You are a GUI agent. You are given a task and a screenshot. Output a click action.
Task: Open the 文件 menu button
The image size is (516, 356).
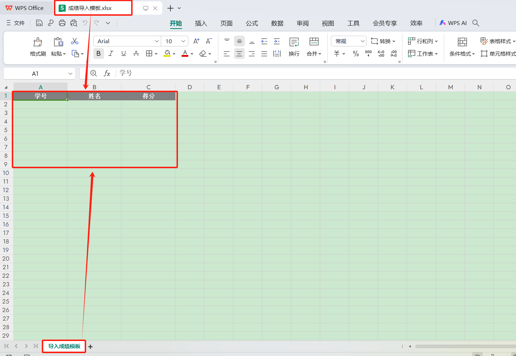16,23
